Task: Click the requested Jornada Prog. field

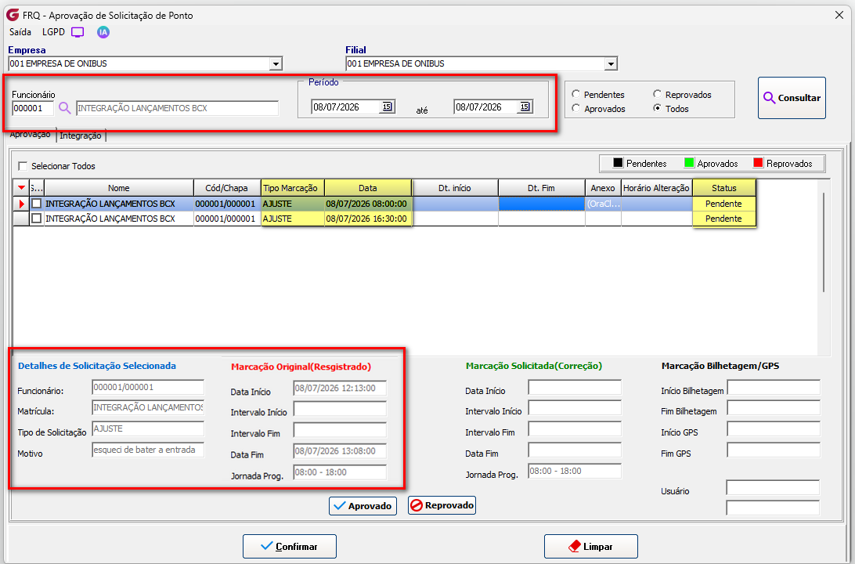Action: coord(575,471)
